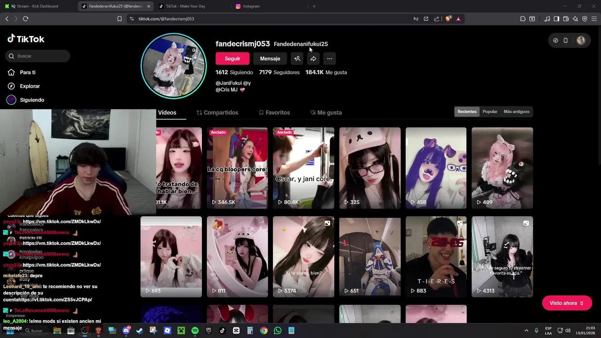Screen dimensions: 601x338
Task: Click the Mensaje button
Action: pos(270,59)
